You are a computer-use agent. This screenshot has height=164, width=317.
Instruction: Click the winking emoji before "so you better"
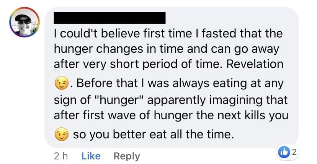pyautogui.click(x=61, y=135)
